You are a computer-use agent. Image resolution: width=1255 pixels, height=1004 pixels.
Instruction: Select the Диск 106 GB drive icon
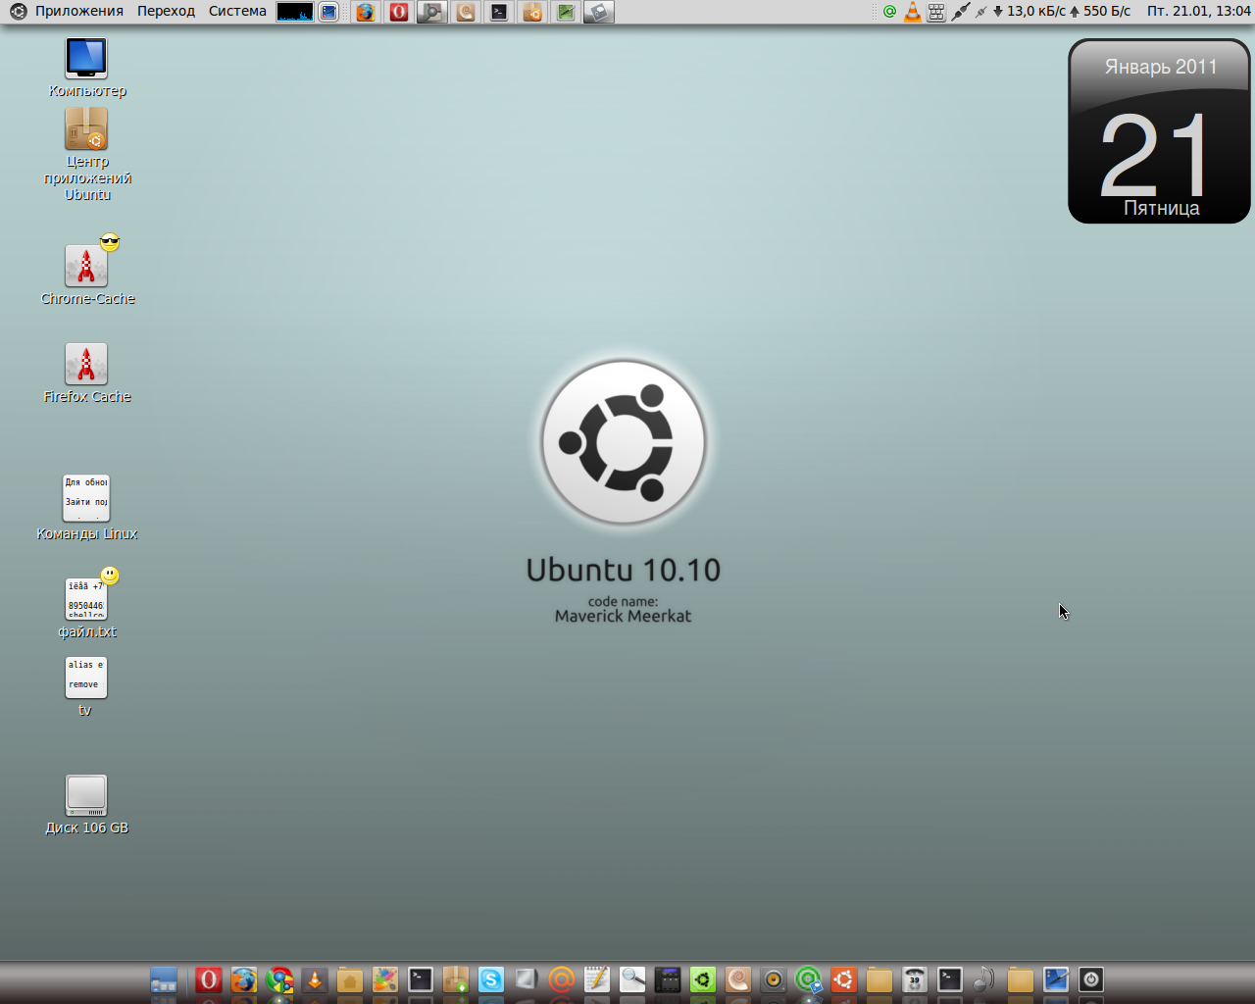[86, 805]
